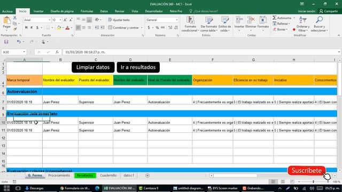Click the Format Painter brush icon

15,29
